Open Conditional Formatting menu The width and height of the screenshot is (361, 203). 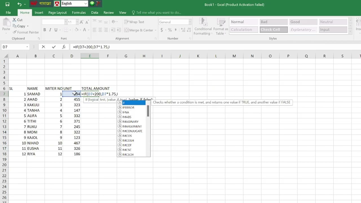pyautogui.click(x=203, y=27)
